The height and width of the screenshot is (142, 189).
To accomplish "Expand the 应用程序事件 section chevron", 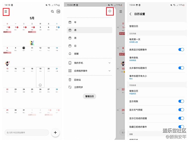I will click(x=109, y=71).
